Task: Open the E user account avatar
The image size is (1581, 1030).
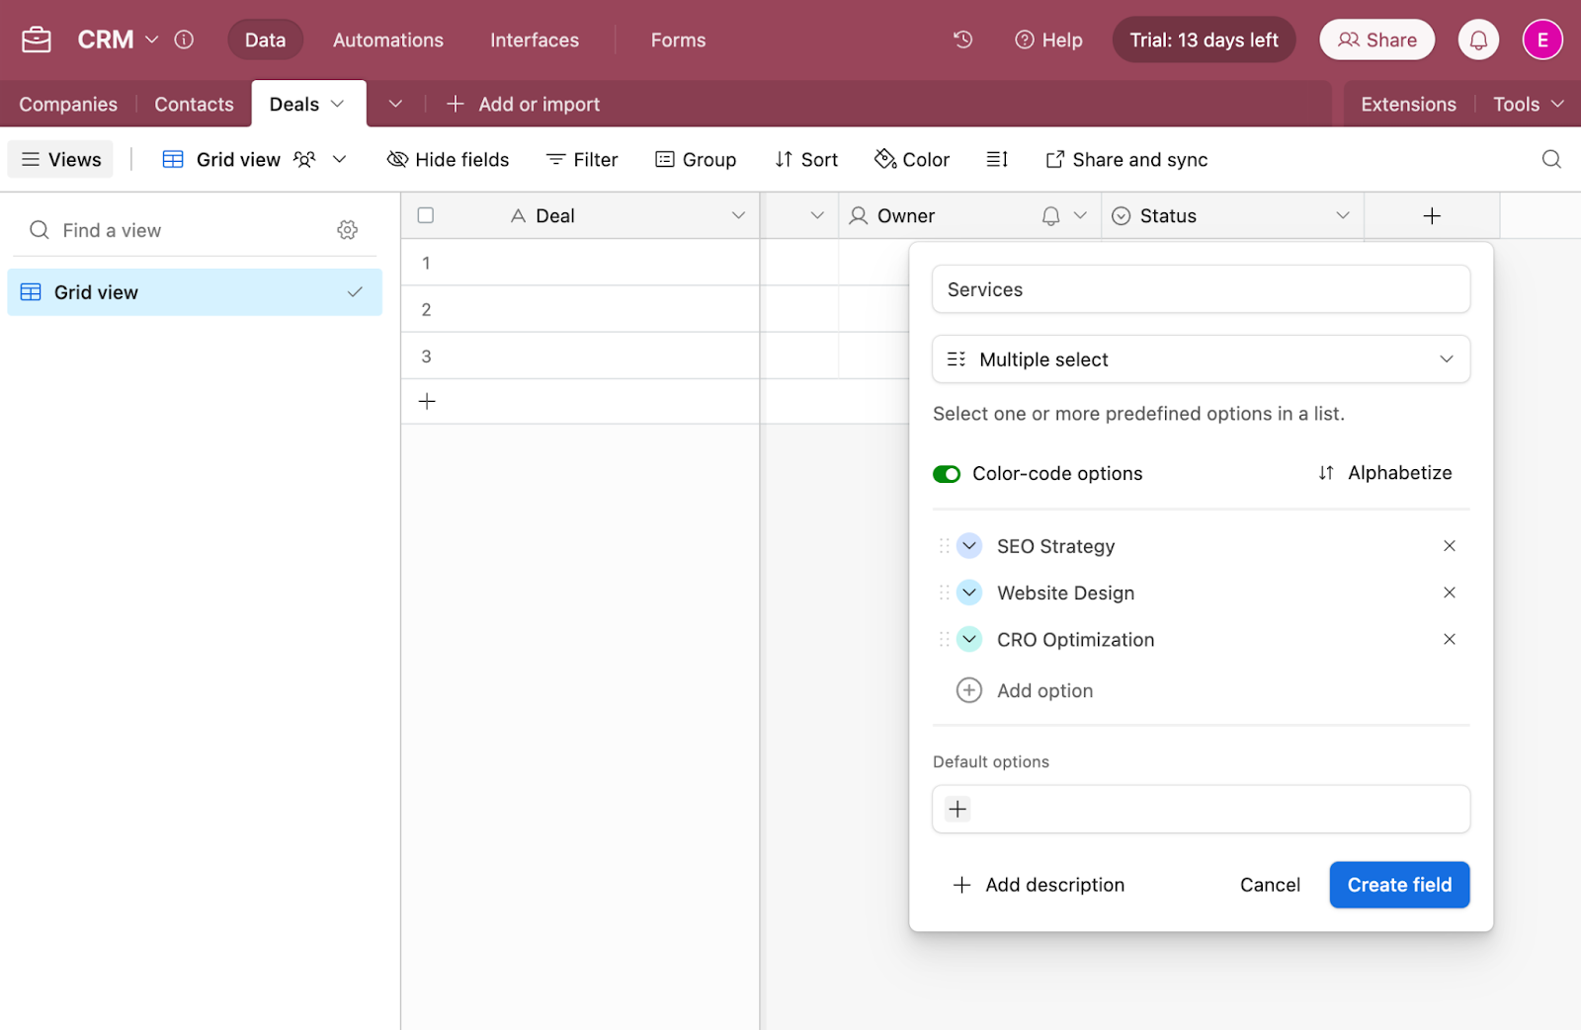Action: [1541, 40]
